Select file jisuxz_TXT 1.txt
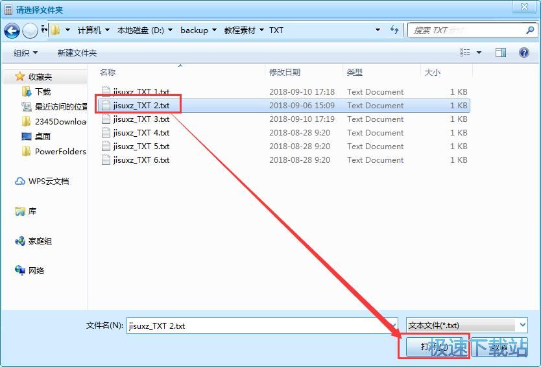Image resolution: width=541 pixels, height=367 pixels. tap(141, 92)
